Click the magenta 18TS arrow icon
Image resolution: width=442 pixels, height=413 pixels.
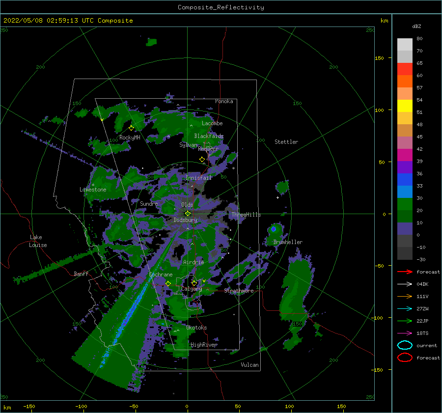tap(405, 333)
